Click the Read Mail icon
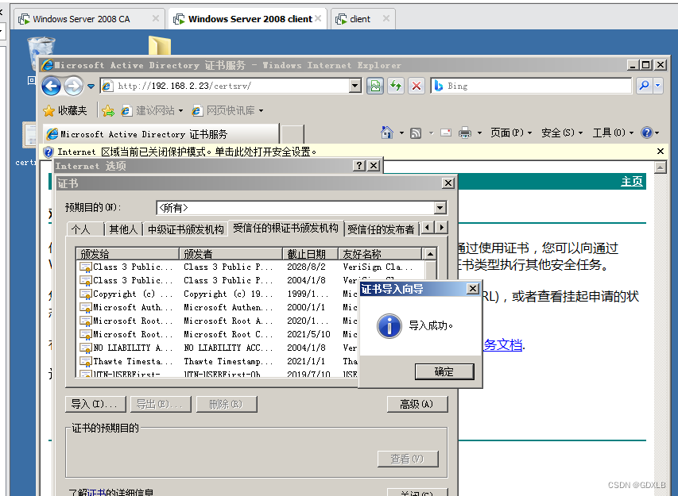 point(446,133)
